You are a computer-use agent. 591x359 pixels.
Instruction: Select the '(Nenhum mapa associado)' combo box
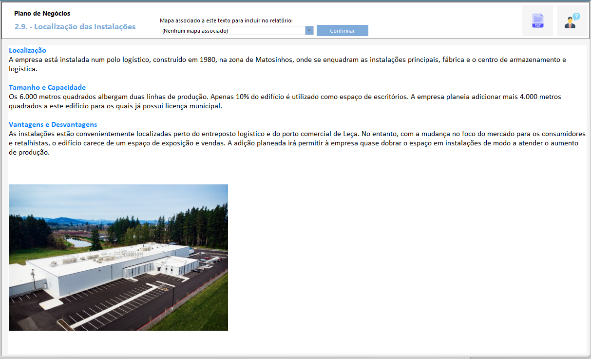click(x=236, y=31)
